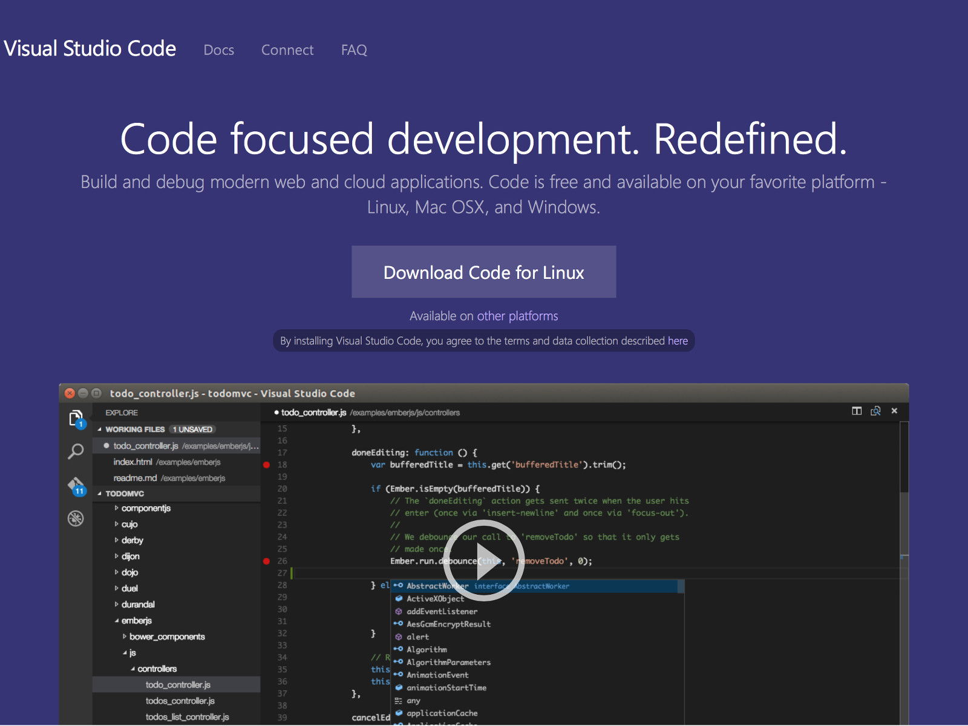Viewport: 968px width, 726px height.
Task: Open the Search magnifier icon in sidebar
Action: [76, 451]
